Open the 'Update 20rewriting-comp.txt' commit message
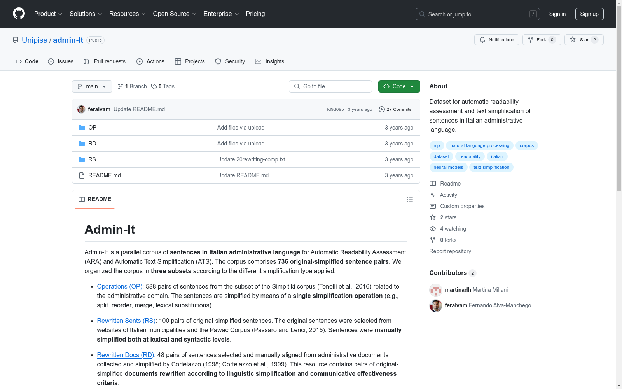622x389 pixels. point(252,159)
